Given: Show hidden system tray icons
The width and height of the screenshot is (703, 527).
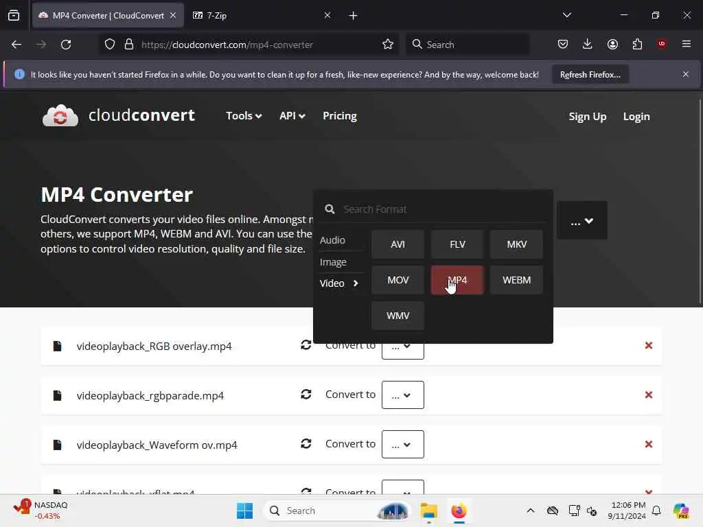Looking at the screenshot, I should [x=531, y=511].
